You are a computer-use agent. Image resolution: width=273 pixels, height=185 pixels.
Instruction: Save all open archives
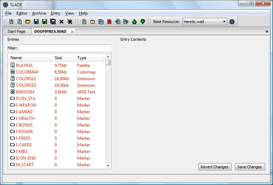[x=53, y=22]
